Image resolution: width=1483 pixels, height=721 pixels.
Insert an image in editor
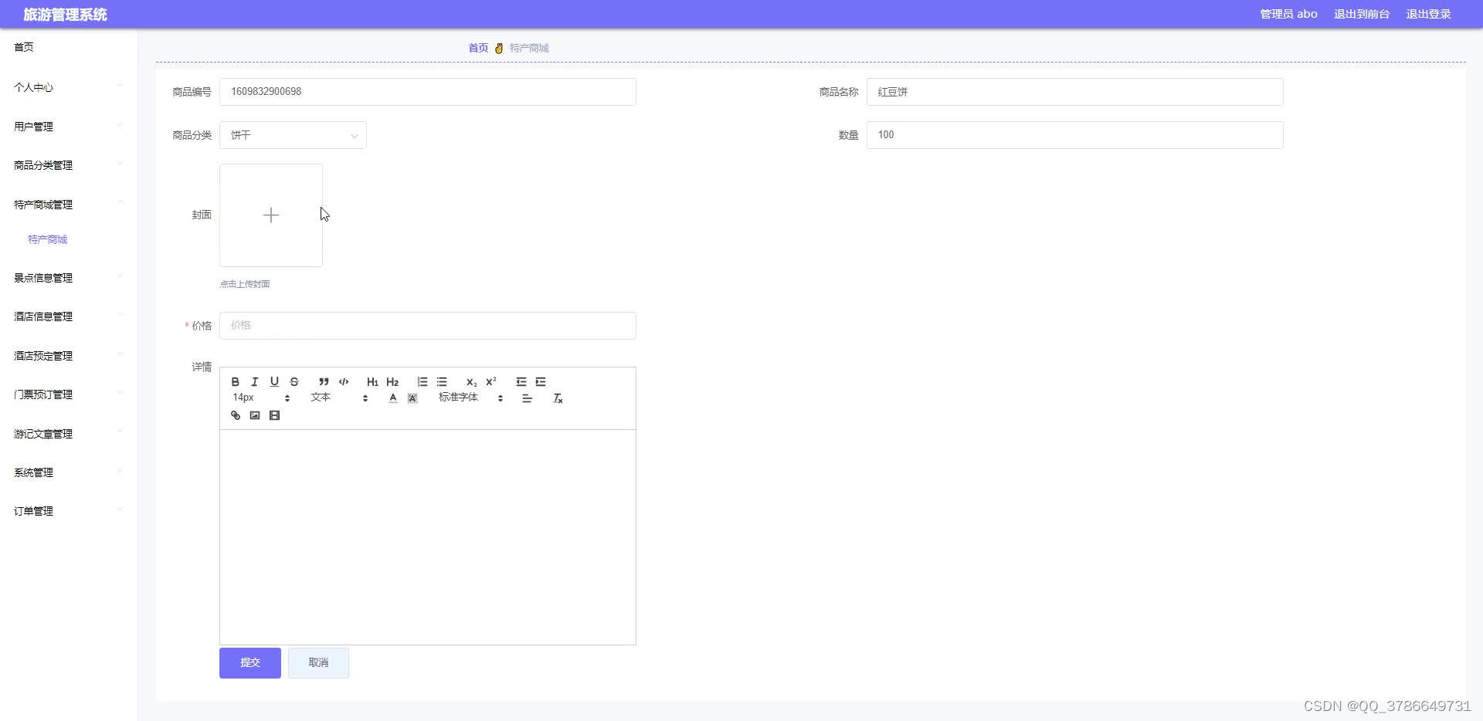click(255, 415)
